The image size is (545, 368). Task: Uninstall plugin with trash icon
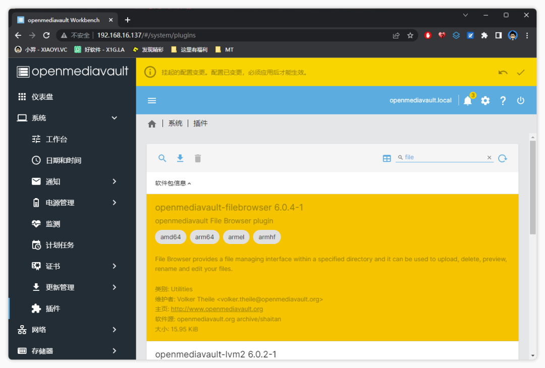[x=198, y=158]
